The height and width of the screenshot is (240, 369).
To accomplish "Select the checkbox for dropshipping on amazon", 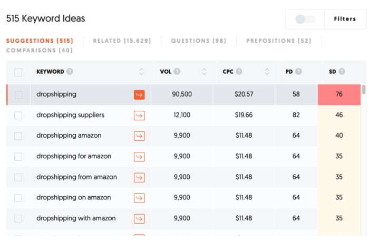I will tap(18, 198).
